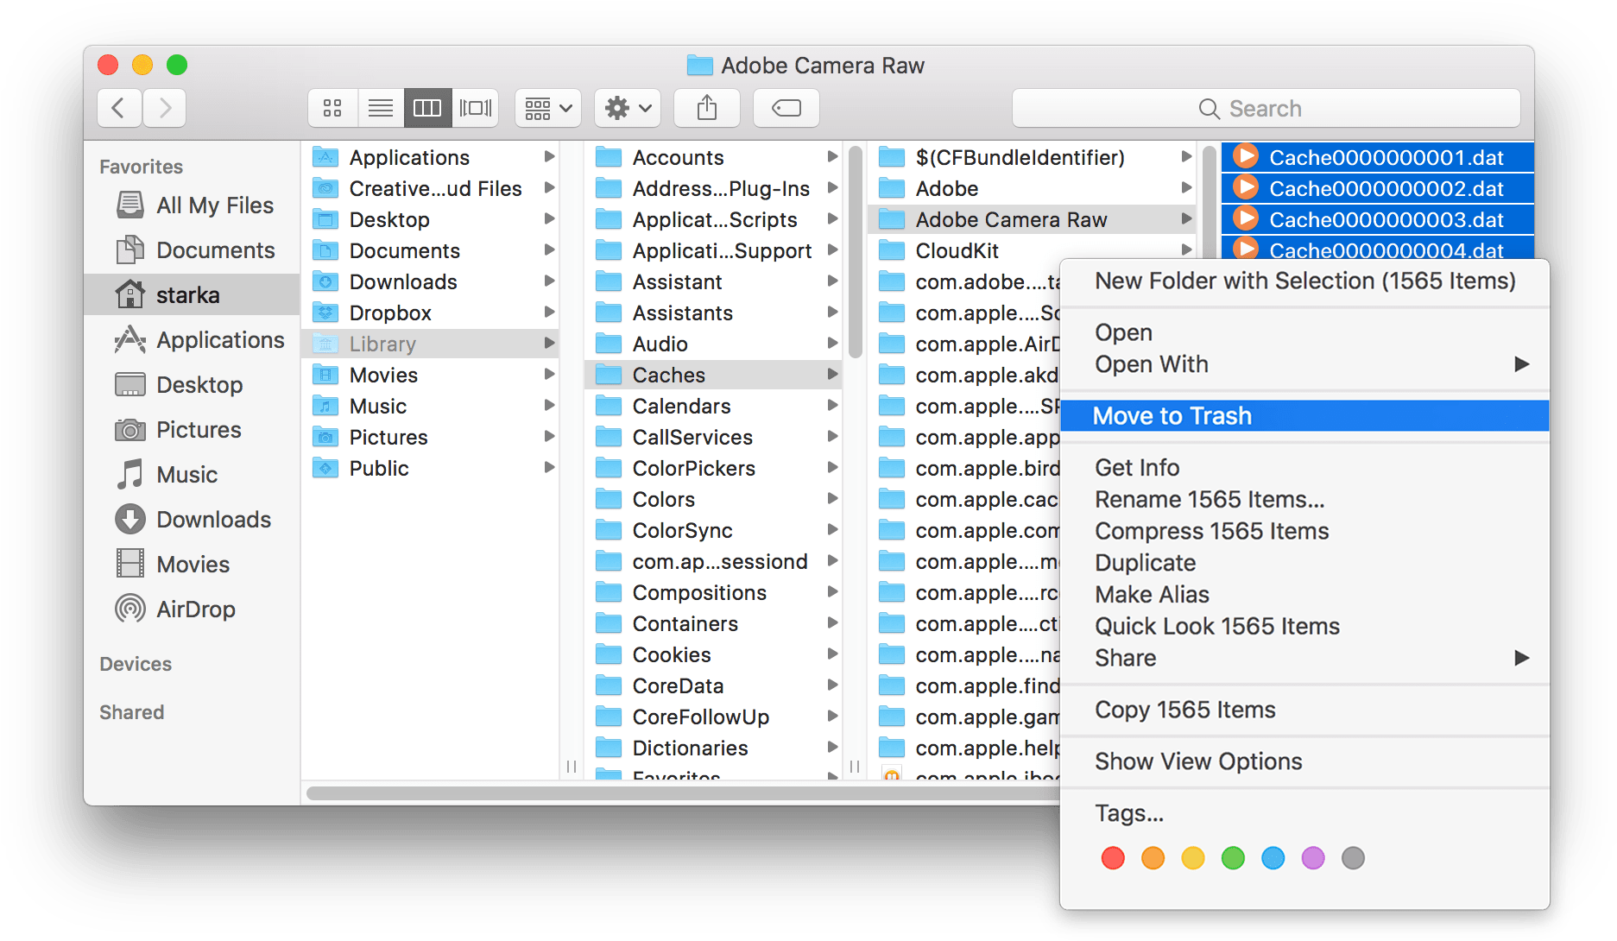Switch to icon view in the toolbar
The width and height of the screenshot is (1617, 941).
[x=332, y=107]
